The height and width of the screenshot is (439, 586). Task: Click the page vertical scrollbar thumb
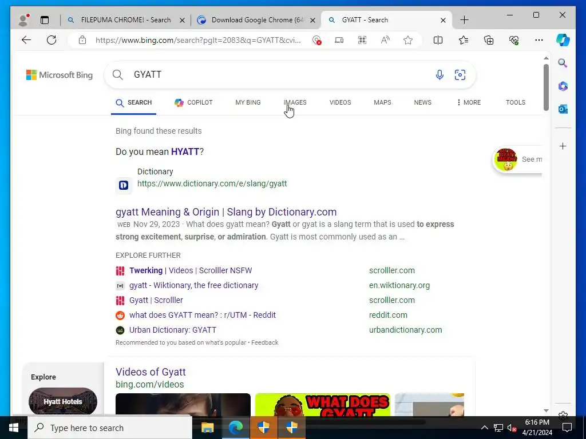546,87
